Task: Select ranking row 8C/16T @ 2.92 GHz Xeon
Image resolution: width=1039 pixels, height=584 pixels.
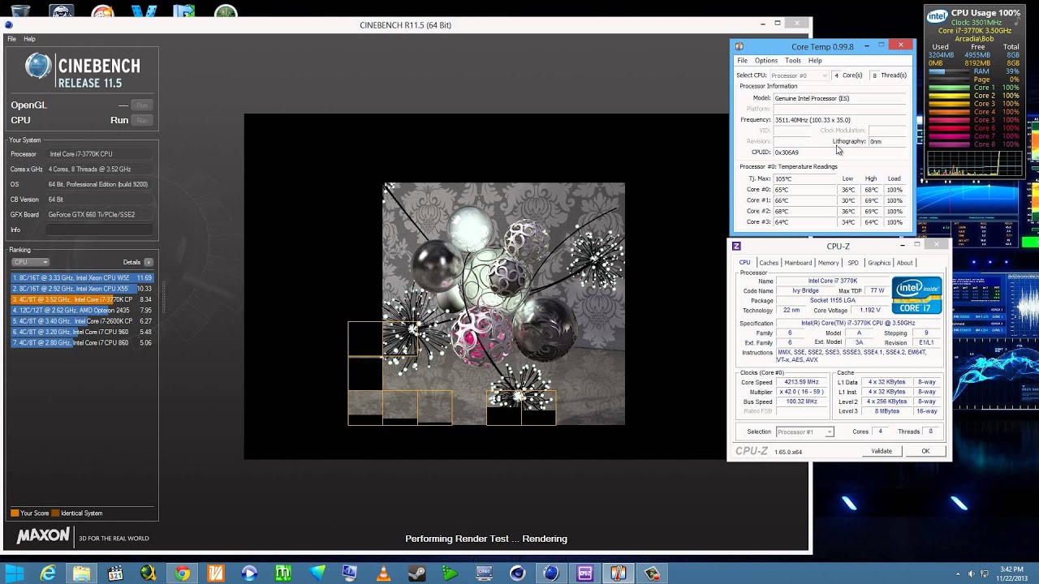Action: [82, 289]
